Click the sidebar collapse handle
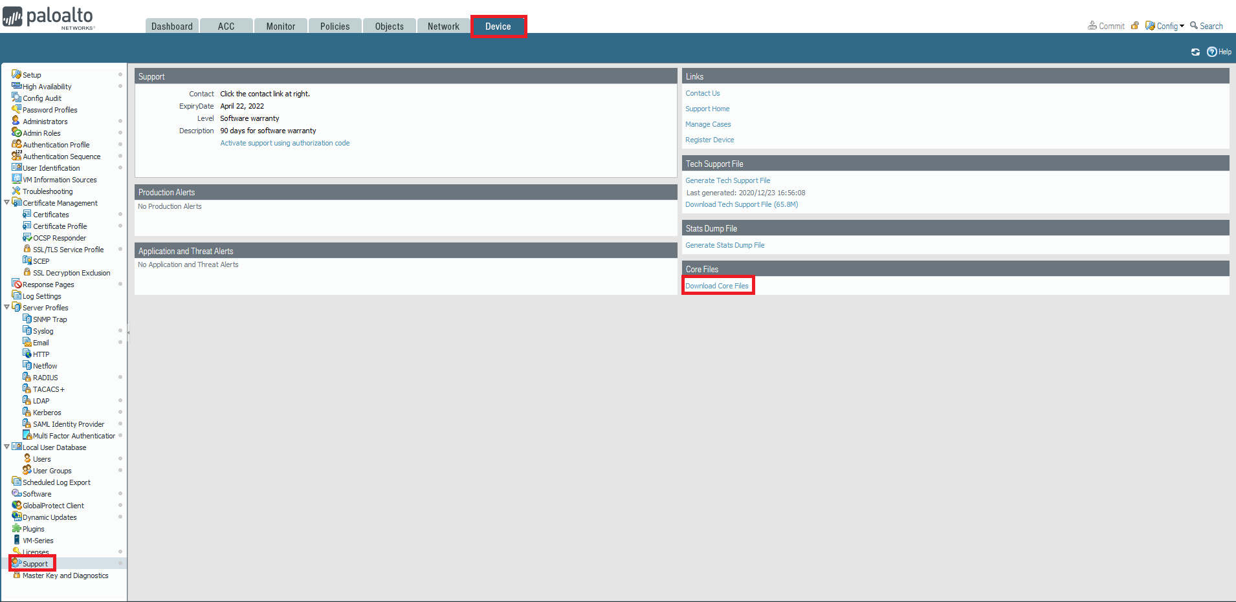Viewport: 1236px width, 602px height. 128,332
